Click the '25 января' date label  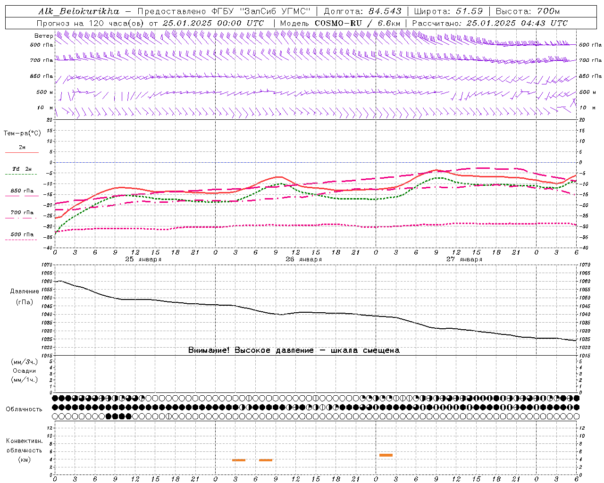[x=143, y=259]
